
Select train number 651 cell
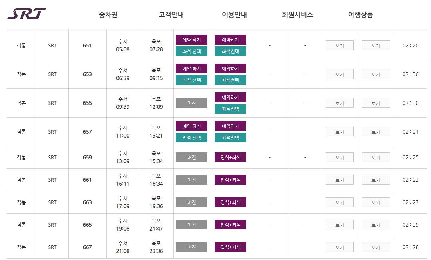[x=87, y=45]
